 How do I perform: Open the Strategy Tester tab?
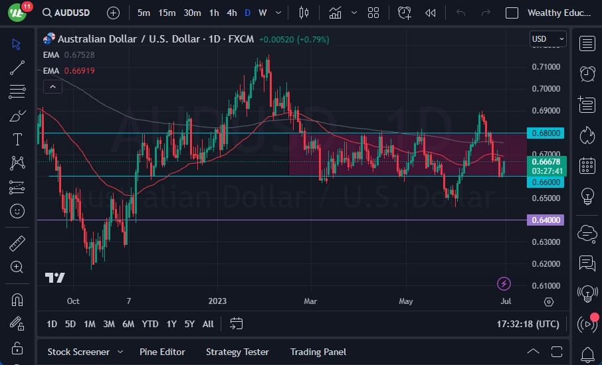[x=237, y=352]
